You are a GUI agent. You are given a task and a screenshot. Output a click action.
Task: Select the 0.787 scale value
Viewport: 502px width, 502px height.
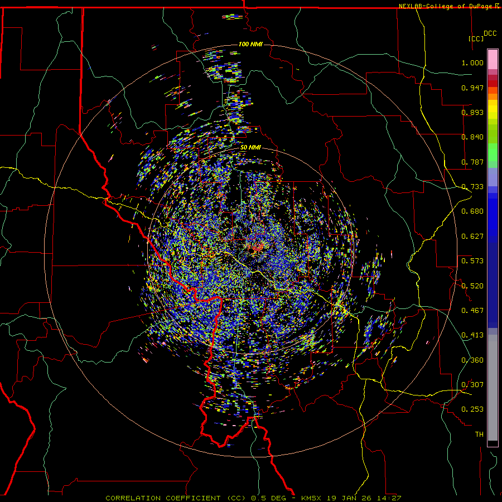coord(472,162)
